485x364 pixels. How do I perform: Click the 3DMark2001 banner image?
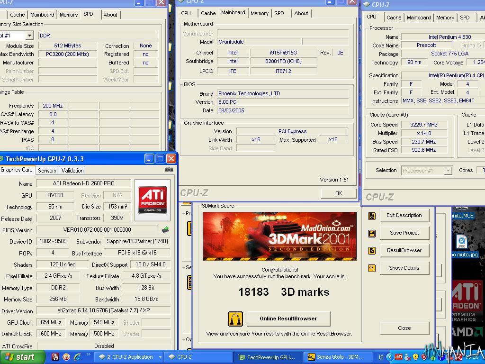[x=279, y=236]
